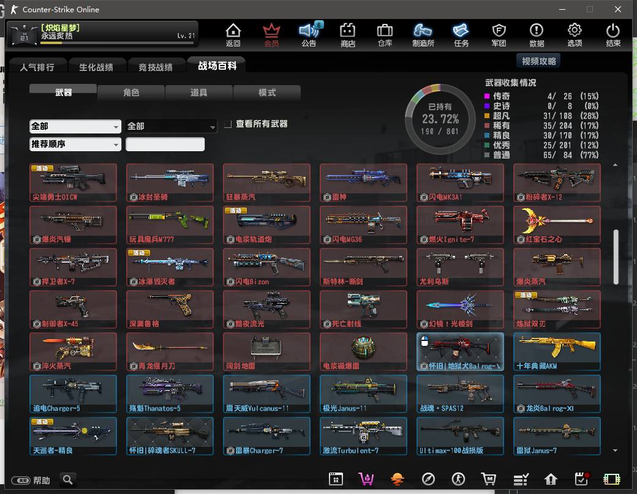Expand the first 全部 filter dropdown

[75, 126]
